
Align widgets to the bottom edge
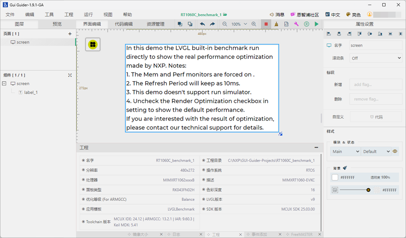[x=380, y=34]
